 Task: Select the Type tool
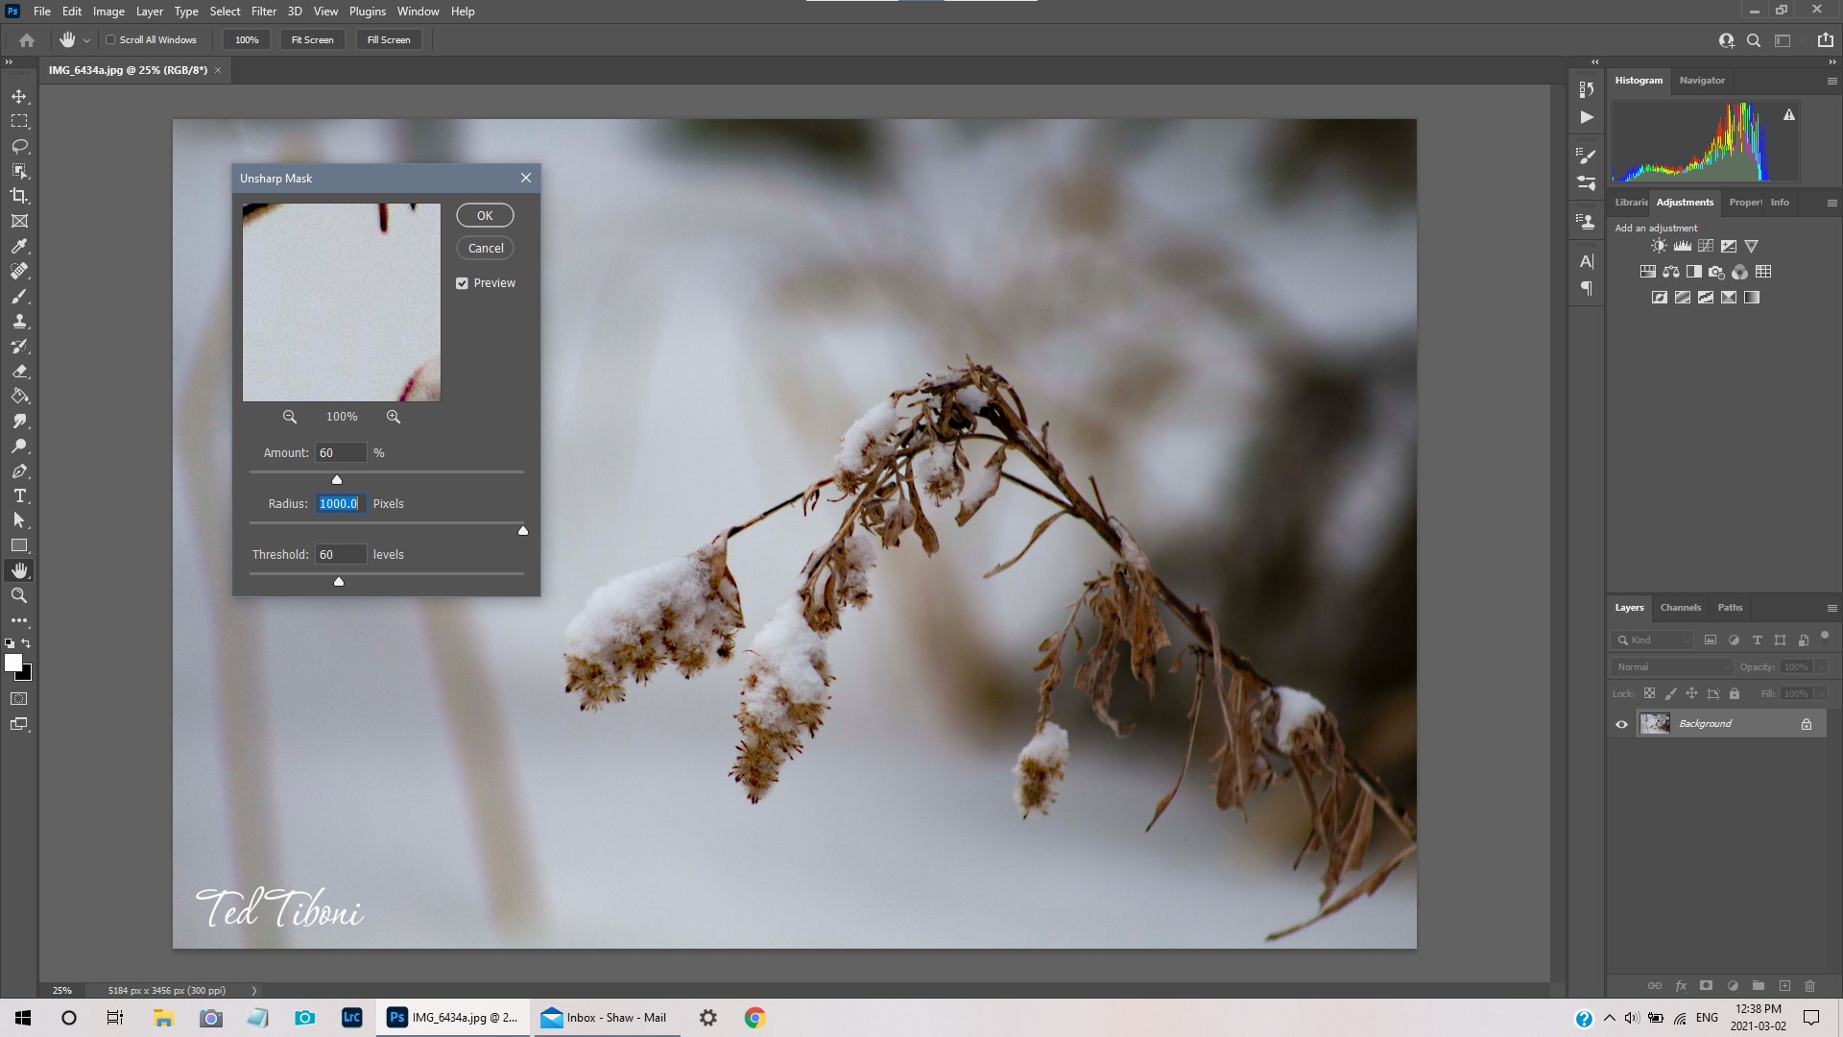pos(19,496)
